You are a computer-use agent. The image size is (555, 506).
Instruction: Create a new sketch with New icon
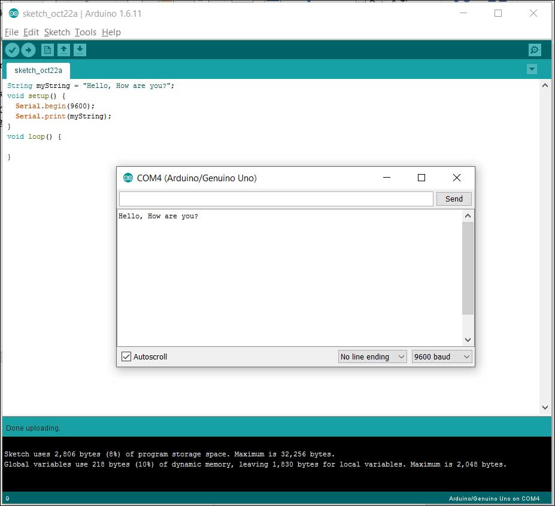(x=47, y=50)
